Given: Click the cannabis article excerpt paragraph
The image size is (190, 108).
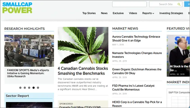Looking at the screenshot, I should (83, 84).
